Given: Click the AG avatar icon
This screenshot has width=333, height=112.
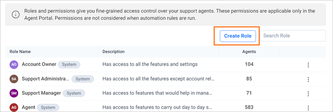Looking at the screenshot, I should (14, 107).
